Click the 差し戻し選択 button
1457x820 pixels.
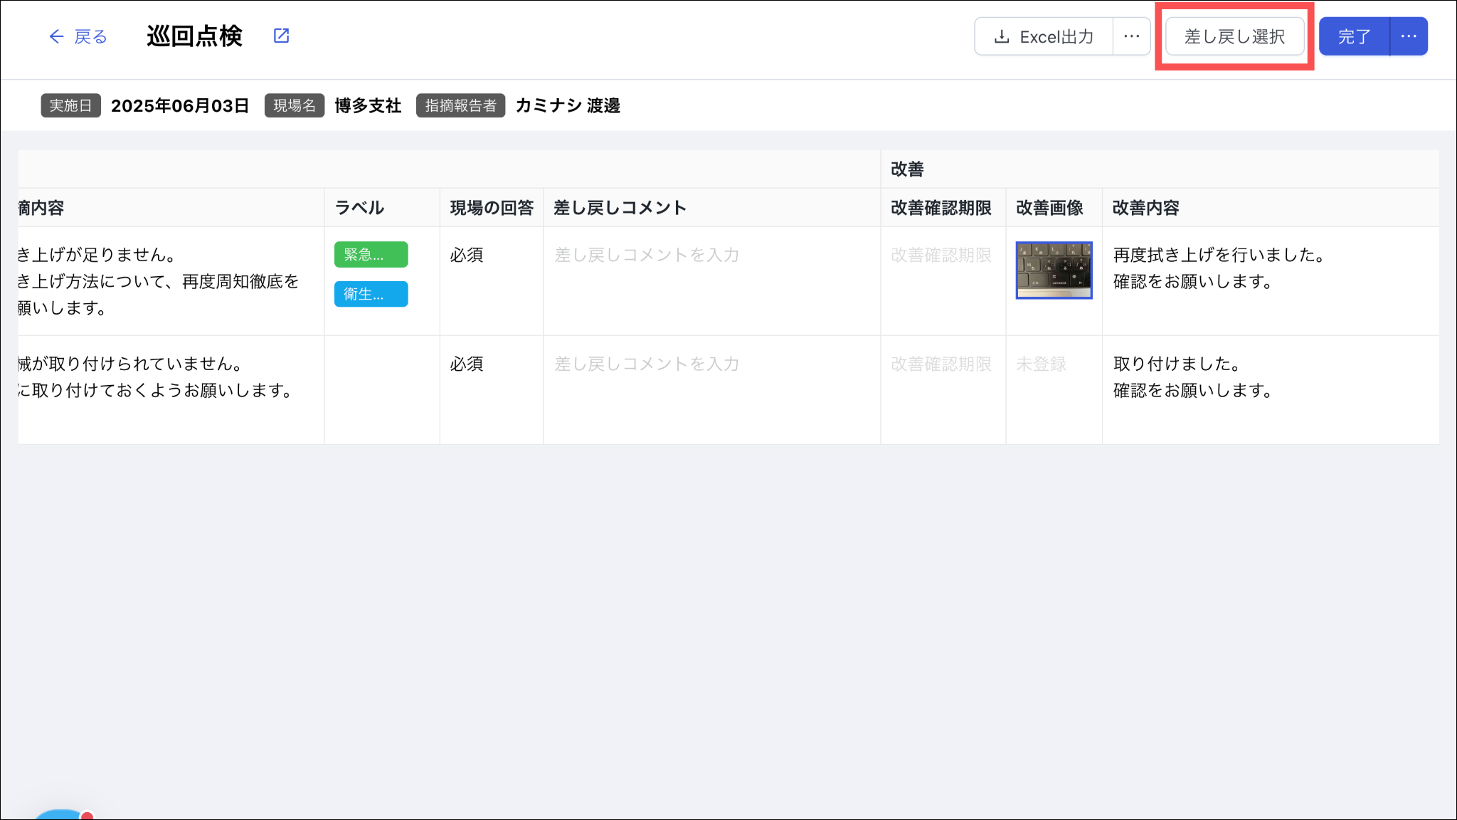pyautogui.click(x=1234, y=36)
